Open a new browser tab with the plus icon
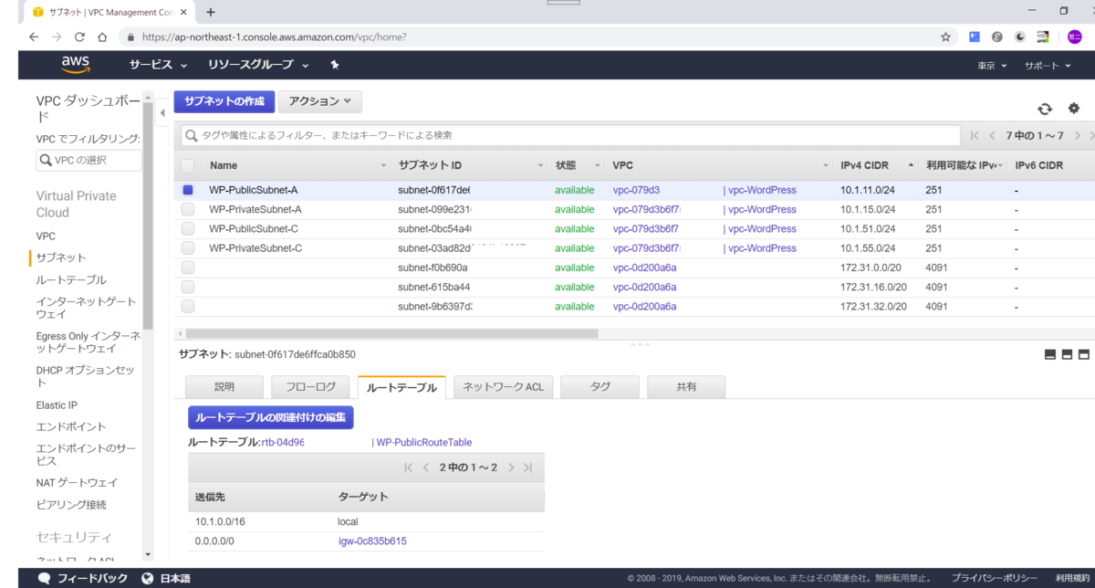Viewport: 1095px width, 588px height. [211, 12]
